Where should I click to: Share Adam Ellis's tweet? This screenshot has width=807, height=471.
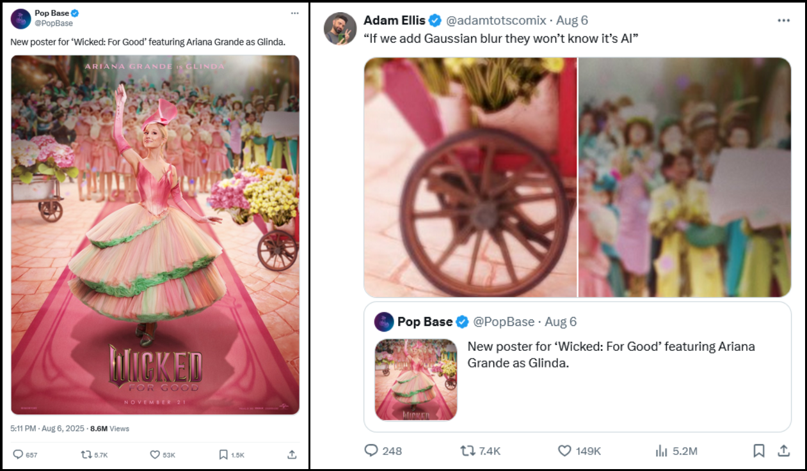783,451
